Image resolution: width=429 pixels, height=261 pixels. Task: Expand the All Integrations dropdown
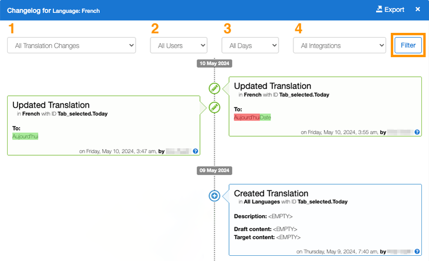point(339,46)
